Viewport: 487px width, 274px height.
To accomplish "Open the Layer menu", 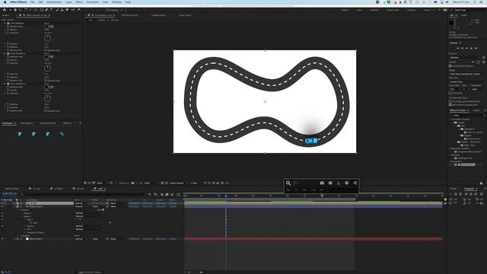I will 68,2.
